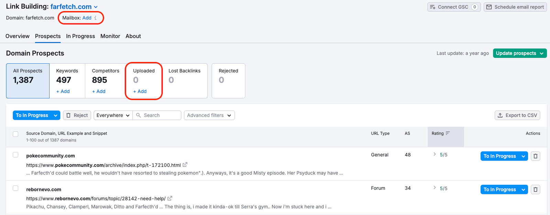This screenshot has width=550, height=215.
Task: Open the Update prospects dropdown
Action: [541, 53]
